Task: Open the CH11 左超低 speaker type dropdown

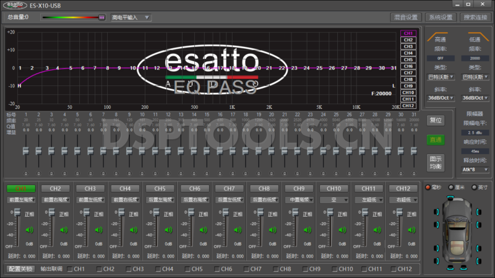Action: 369,200
